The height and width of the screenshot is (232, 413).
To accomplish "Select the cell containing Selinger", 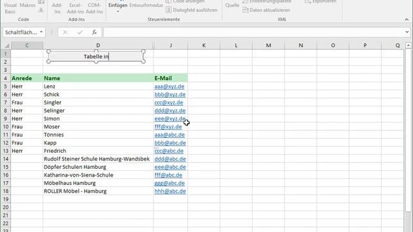I will click(98, 110).
